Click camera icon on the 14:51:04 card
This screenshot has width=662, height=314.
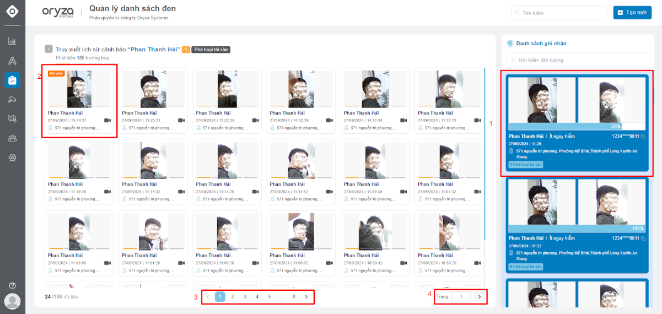click(x=403, y=120)
